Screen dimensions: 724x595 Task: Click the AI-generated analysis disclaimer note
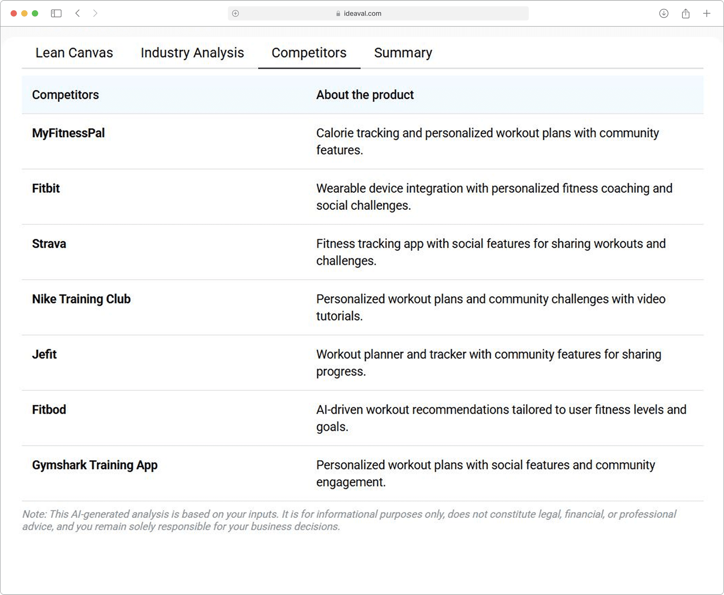(349, 520)
